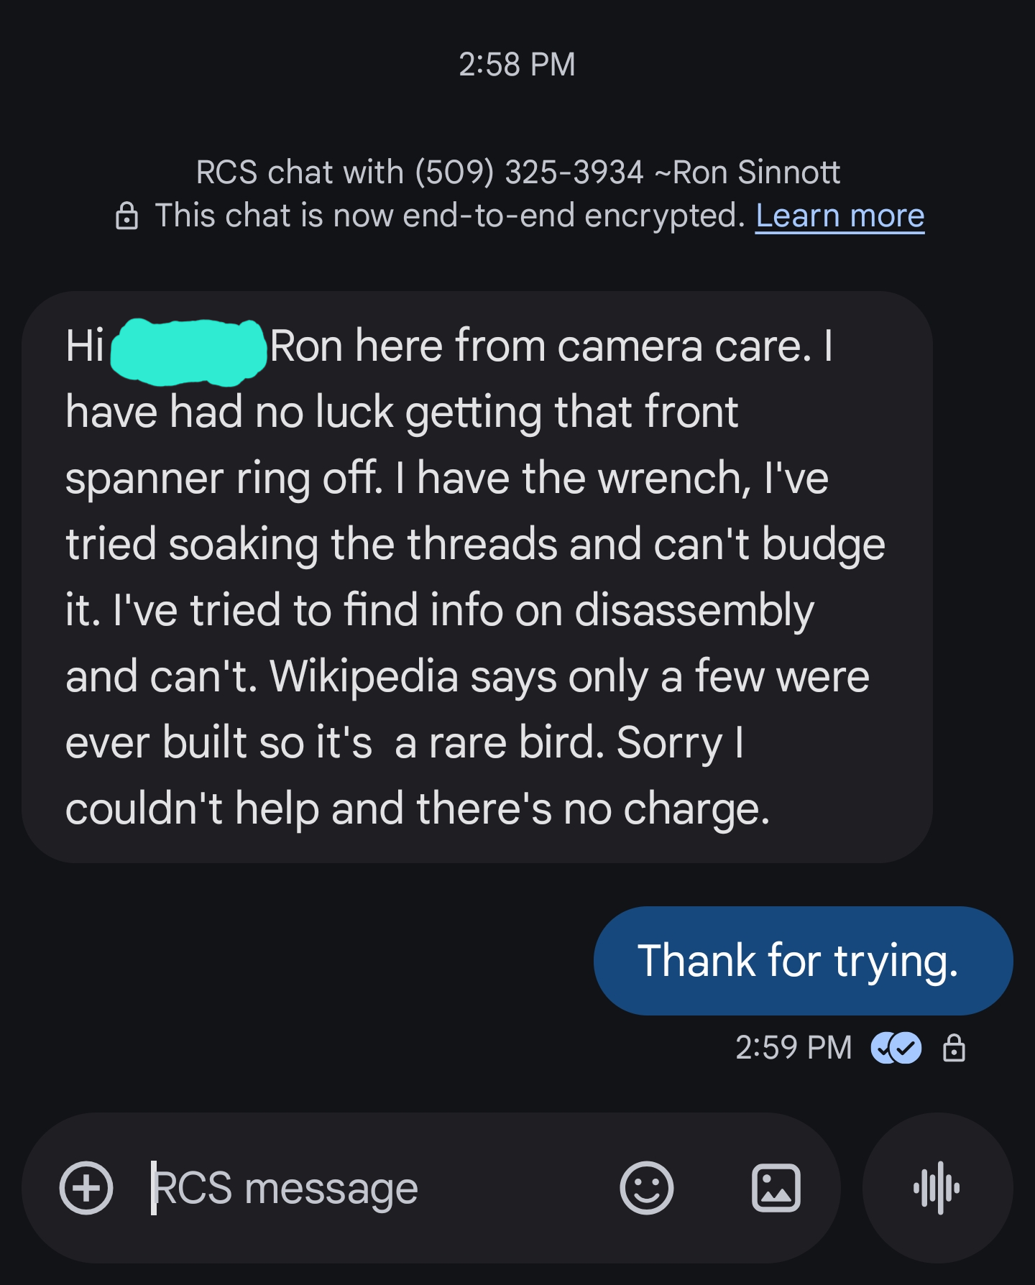Focus the RCS message text field
Screen dimensions: 1035x1285
tap(359, 1188)
